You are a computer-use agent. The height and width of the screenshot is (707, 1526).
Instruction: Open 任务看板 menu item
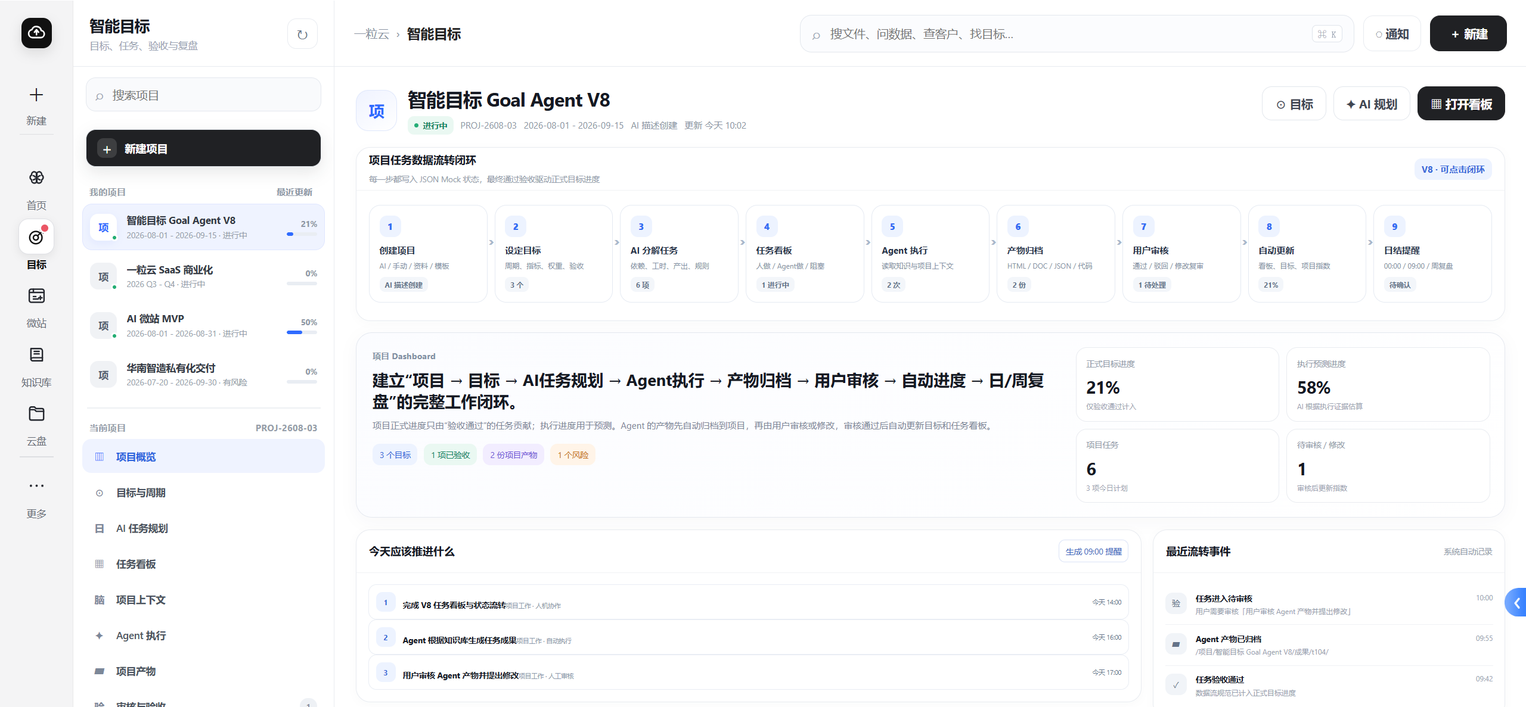click(x=203, y=564)
